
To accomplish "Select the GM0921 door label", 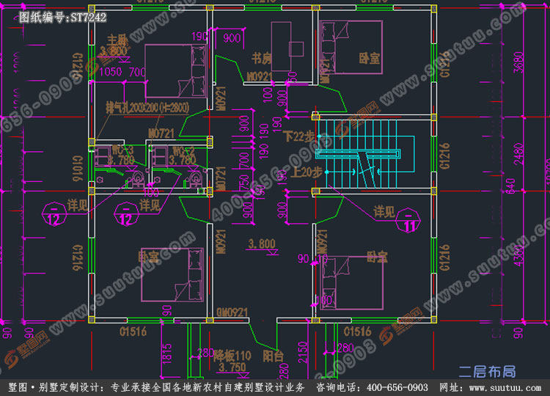I will [232, 312].
